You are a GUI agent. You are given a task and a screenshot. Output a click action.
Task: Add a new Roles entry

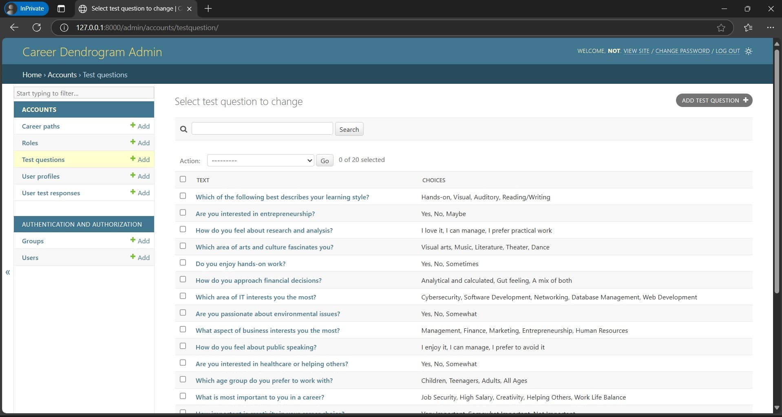[x=140, y=143]
